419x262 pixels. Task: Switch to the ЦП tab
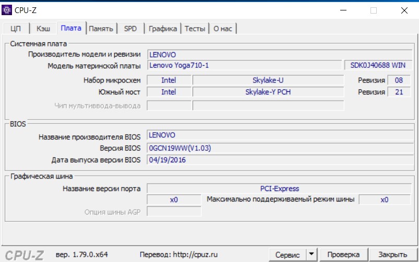click(16, 28)
